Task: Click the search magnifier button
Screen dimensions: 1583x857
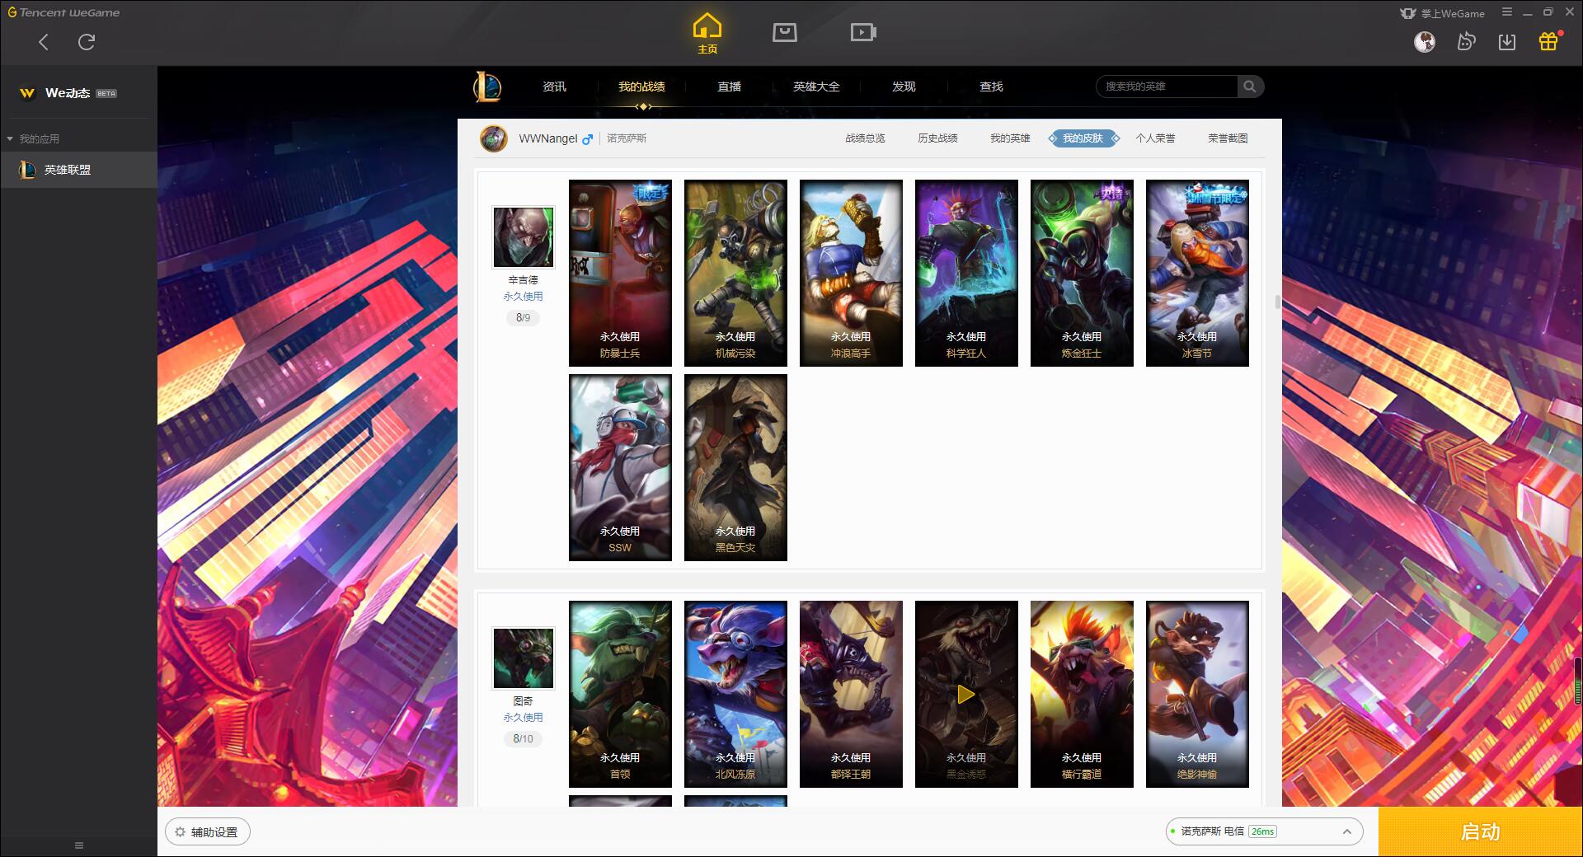Action: [x=1250, y=87]
